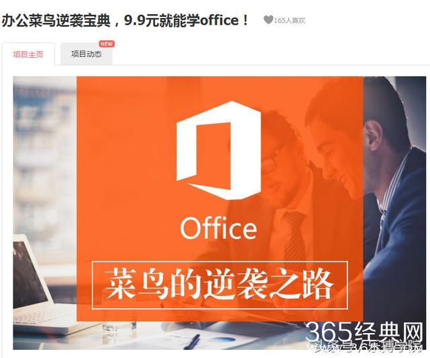Click the 365经典网 watermark
430x358 pixels.
365,332
